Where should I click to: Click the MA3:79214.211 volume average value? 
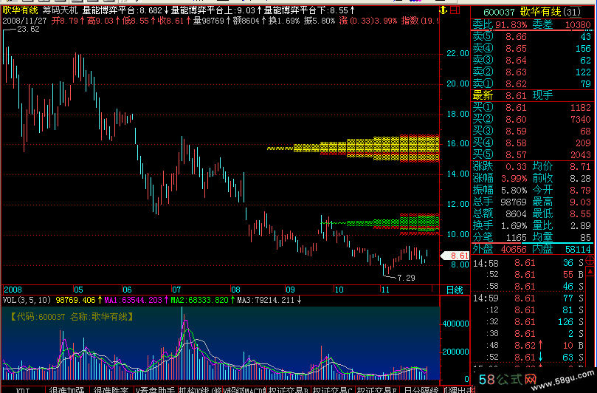coord(266,300)
